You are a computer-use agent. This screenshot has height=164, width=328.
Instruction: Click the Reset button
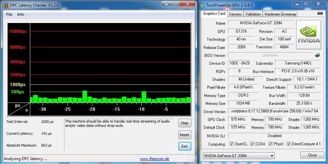tap(184, 135)
